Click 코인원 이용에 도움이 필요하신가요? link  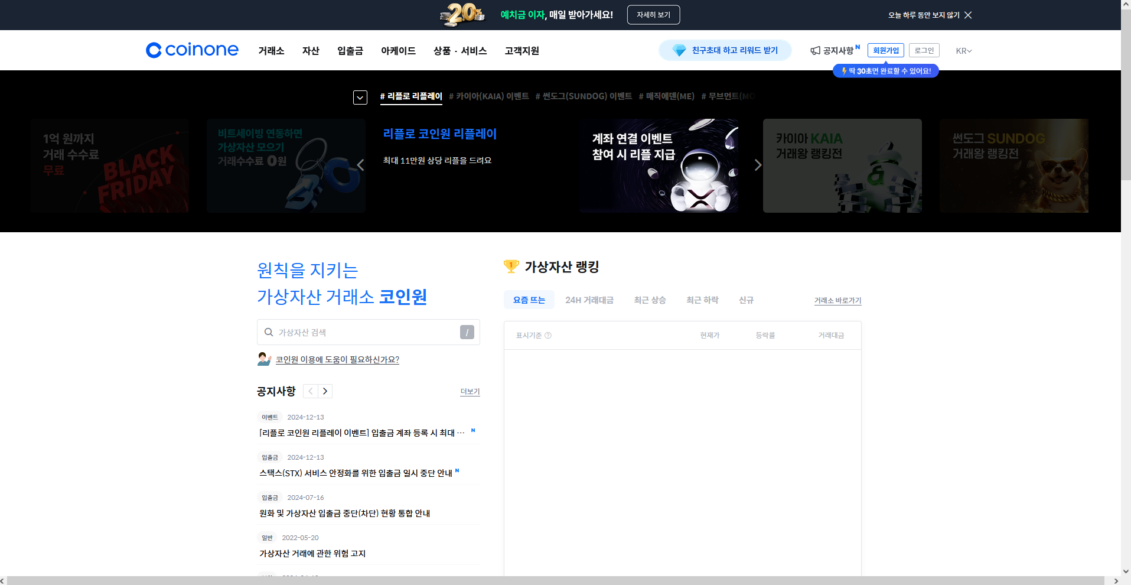[x=337, y=359]
